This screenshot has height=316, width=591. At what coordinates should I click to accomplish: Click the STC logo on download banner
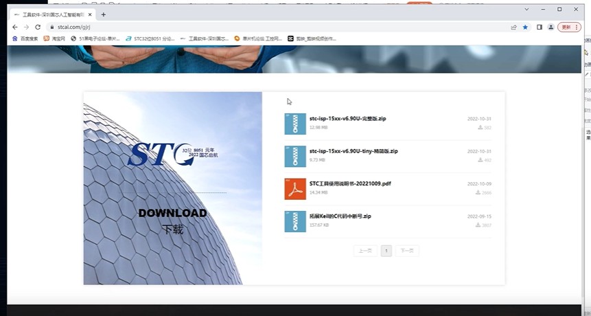(172, 155)
